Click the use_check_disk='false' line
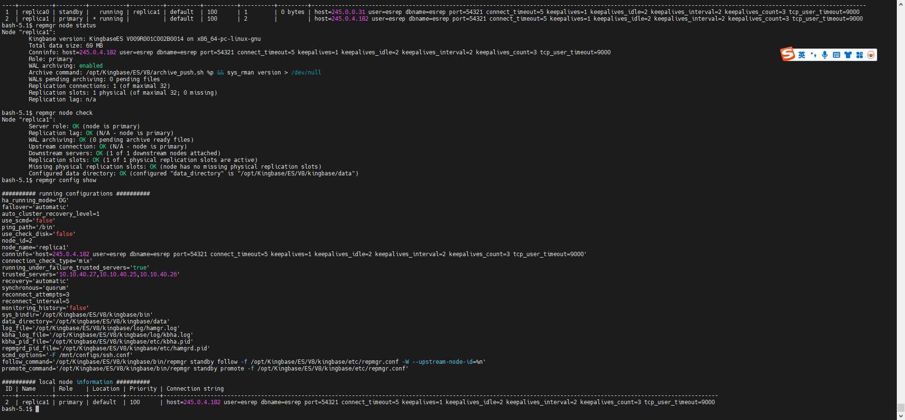Viewport: 905px width, 420px height. point(38,234)
